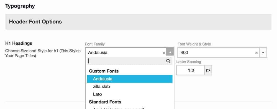Click the px unit label for Letter Spacing
Viewport: 277px width, 109px height.
tap(208, 70)
